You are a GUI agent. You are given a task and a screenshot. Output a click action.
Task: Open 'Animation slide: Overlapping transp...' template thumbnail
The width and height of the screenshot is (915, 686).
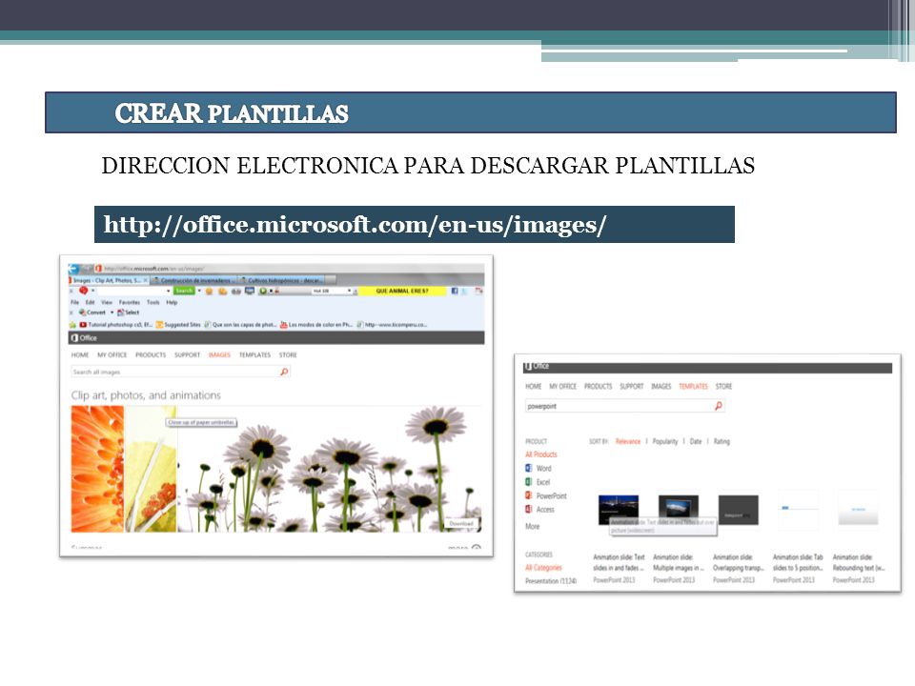coord(738,509)
